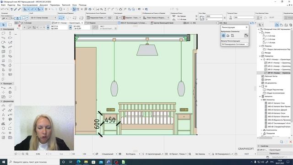This screenshot has height=165, width=293.
Task: Open the Файл menu
Action: click(3, 5)
